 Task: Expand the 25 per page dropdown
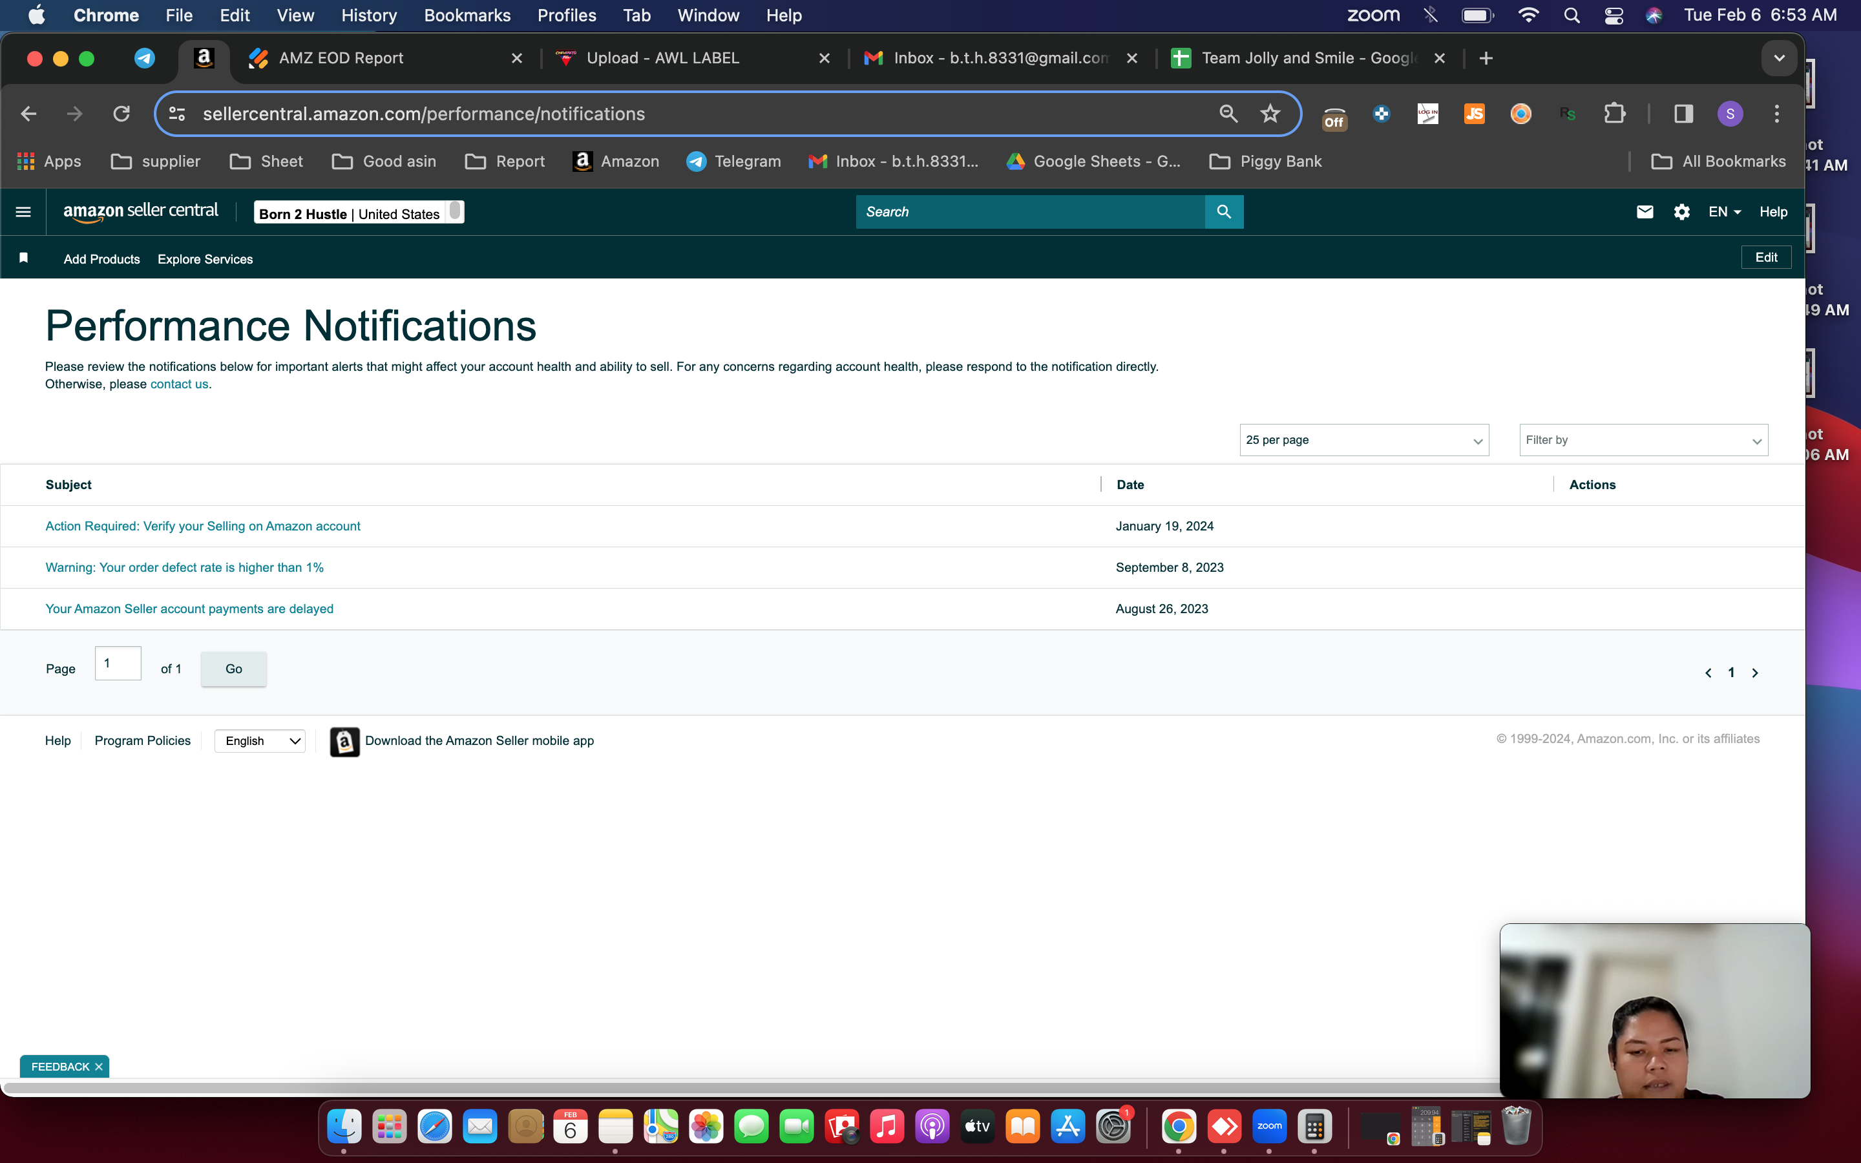(1363, 440)
